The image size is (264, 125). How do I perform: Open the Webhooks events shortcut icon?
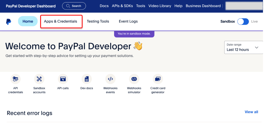click(x=110, y=79)
